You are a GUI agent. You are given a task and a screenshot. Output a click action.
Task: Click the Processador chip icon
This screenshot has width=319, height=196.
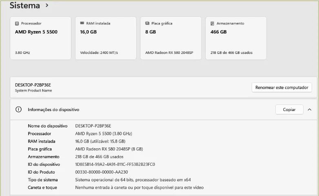click(x=17, y=23)
